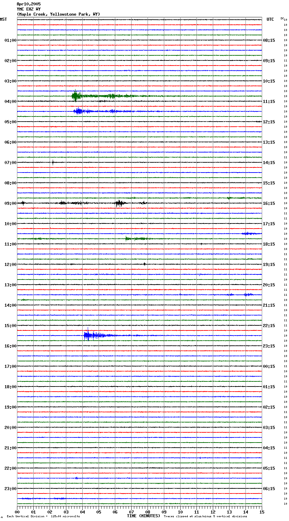Viewport: 289px width, 521px height.
Task: Click the "DC" column header
Action: click(x=282, y=18)
